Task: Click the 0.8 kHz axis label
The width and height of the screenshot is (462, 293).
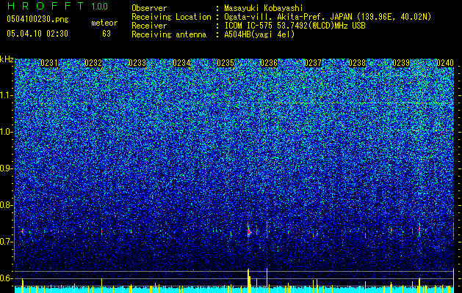Action: coord(7,205)
